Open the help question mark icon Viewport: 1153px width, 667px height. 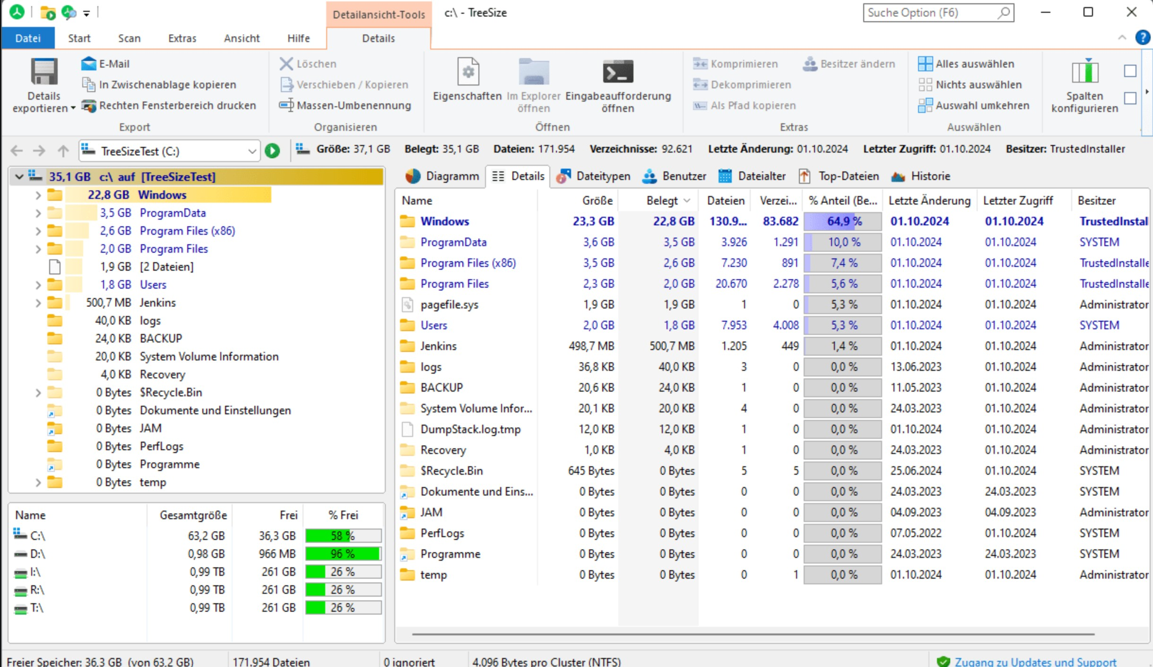[x=1143, y=37]
